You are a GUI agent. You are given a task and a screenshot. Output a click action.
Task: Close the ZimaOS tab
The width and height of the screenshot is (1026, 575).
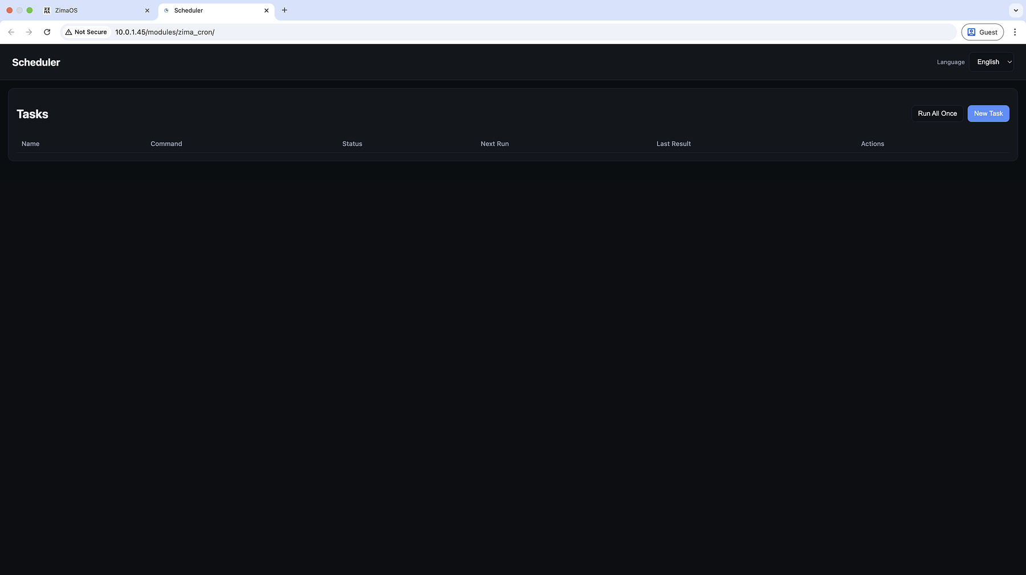tap(147, 10)
